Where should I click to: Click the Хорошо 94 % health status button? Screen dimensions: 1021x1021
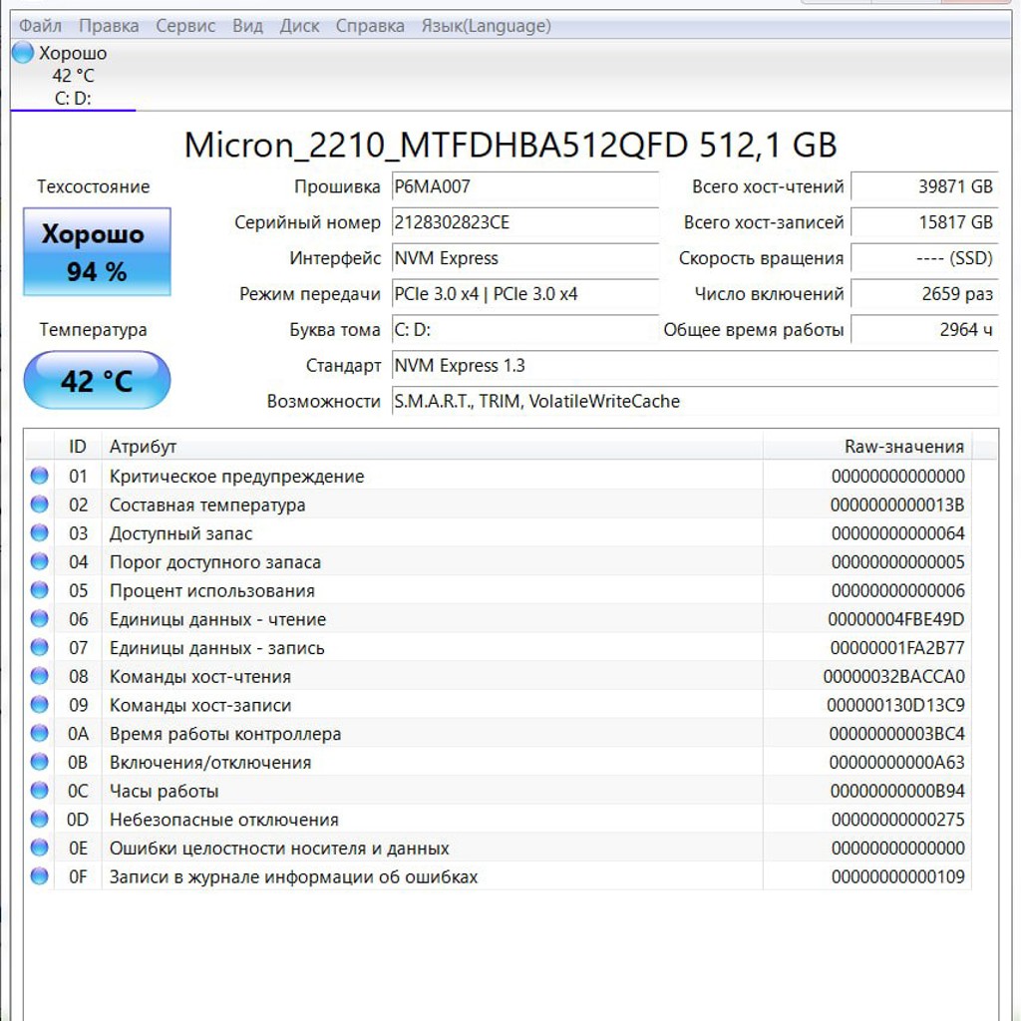(x=97, y=252)
